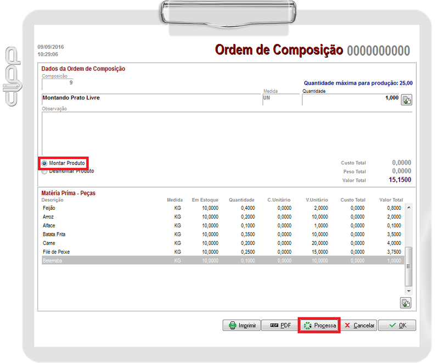439x363 pixels.
Task: Select the highlighted Beterraba row
Action: click(110, 260)
